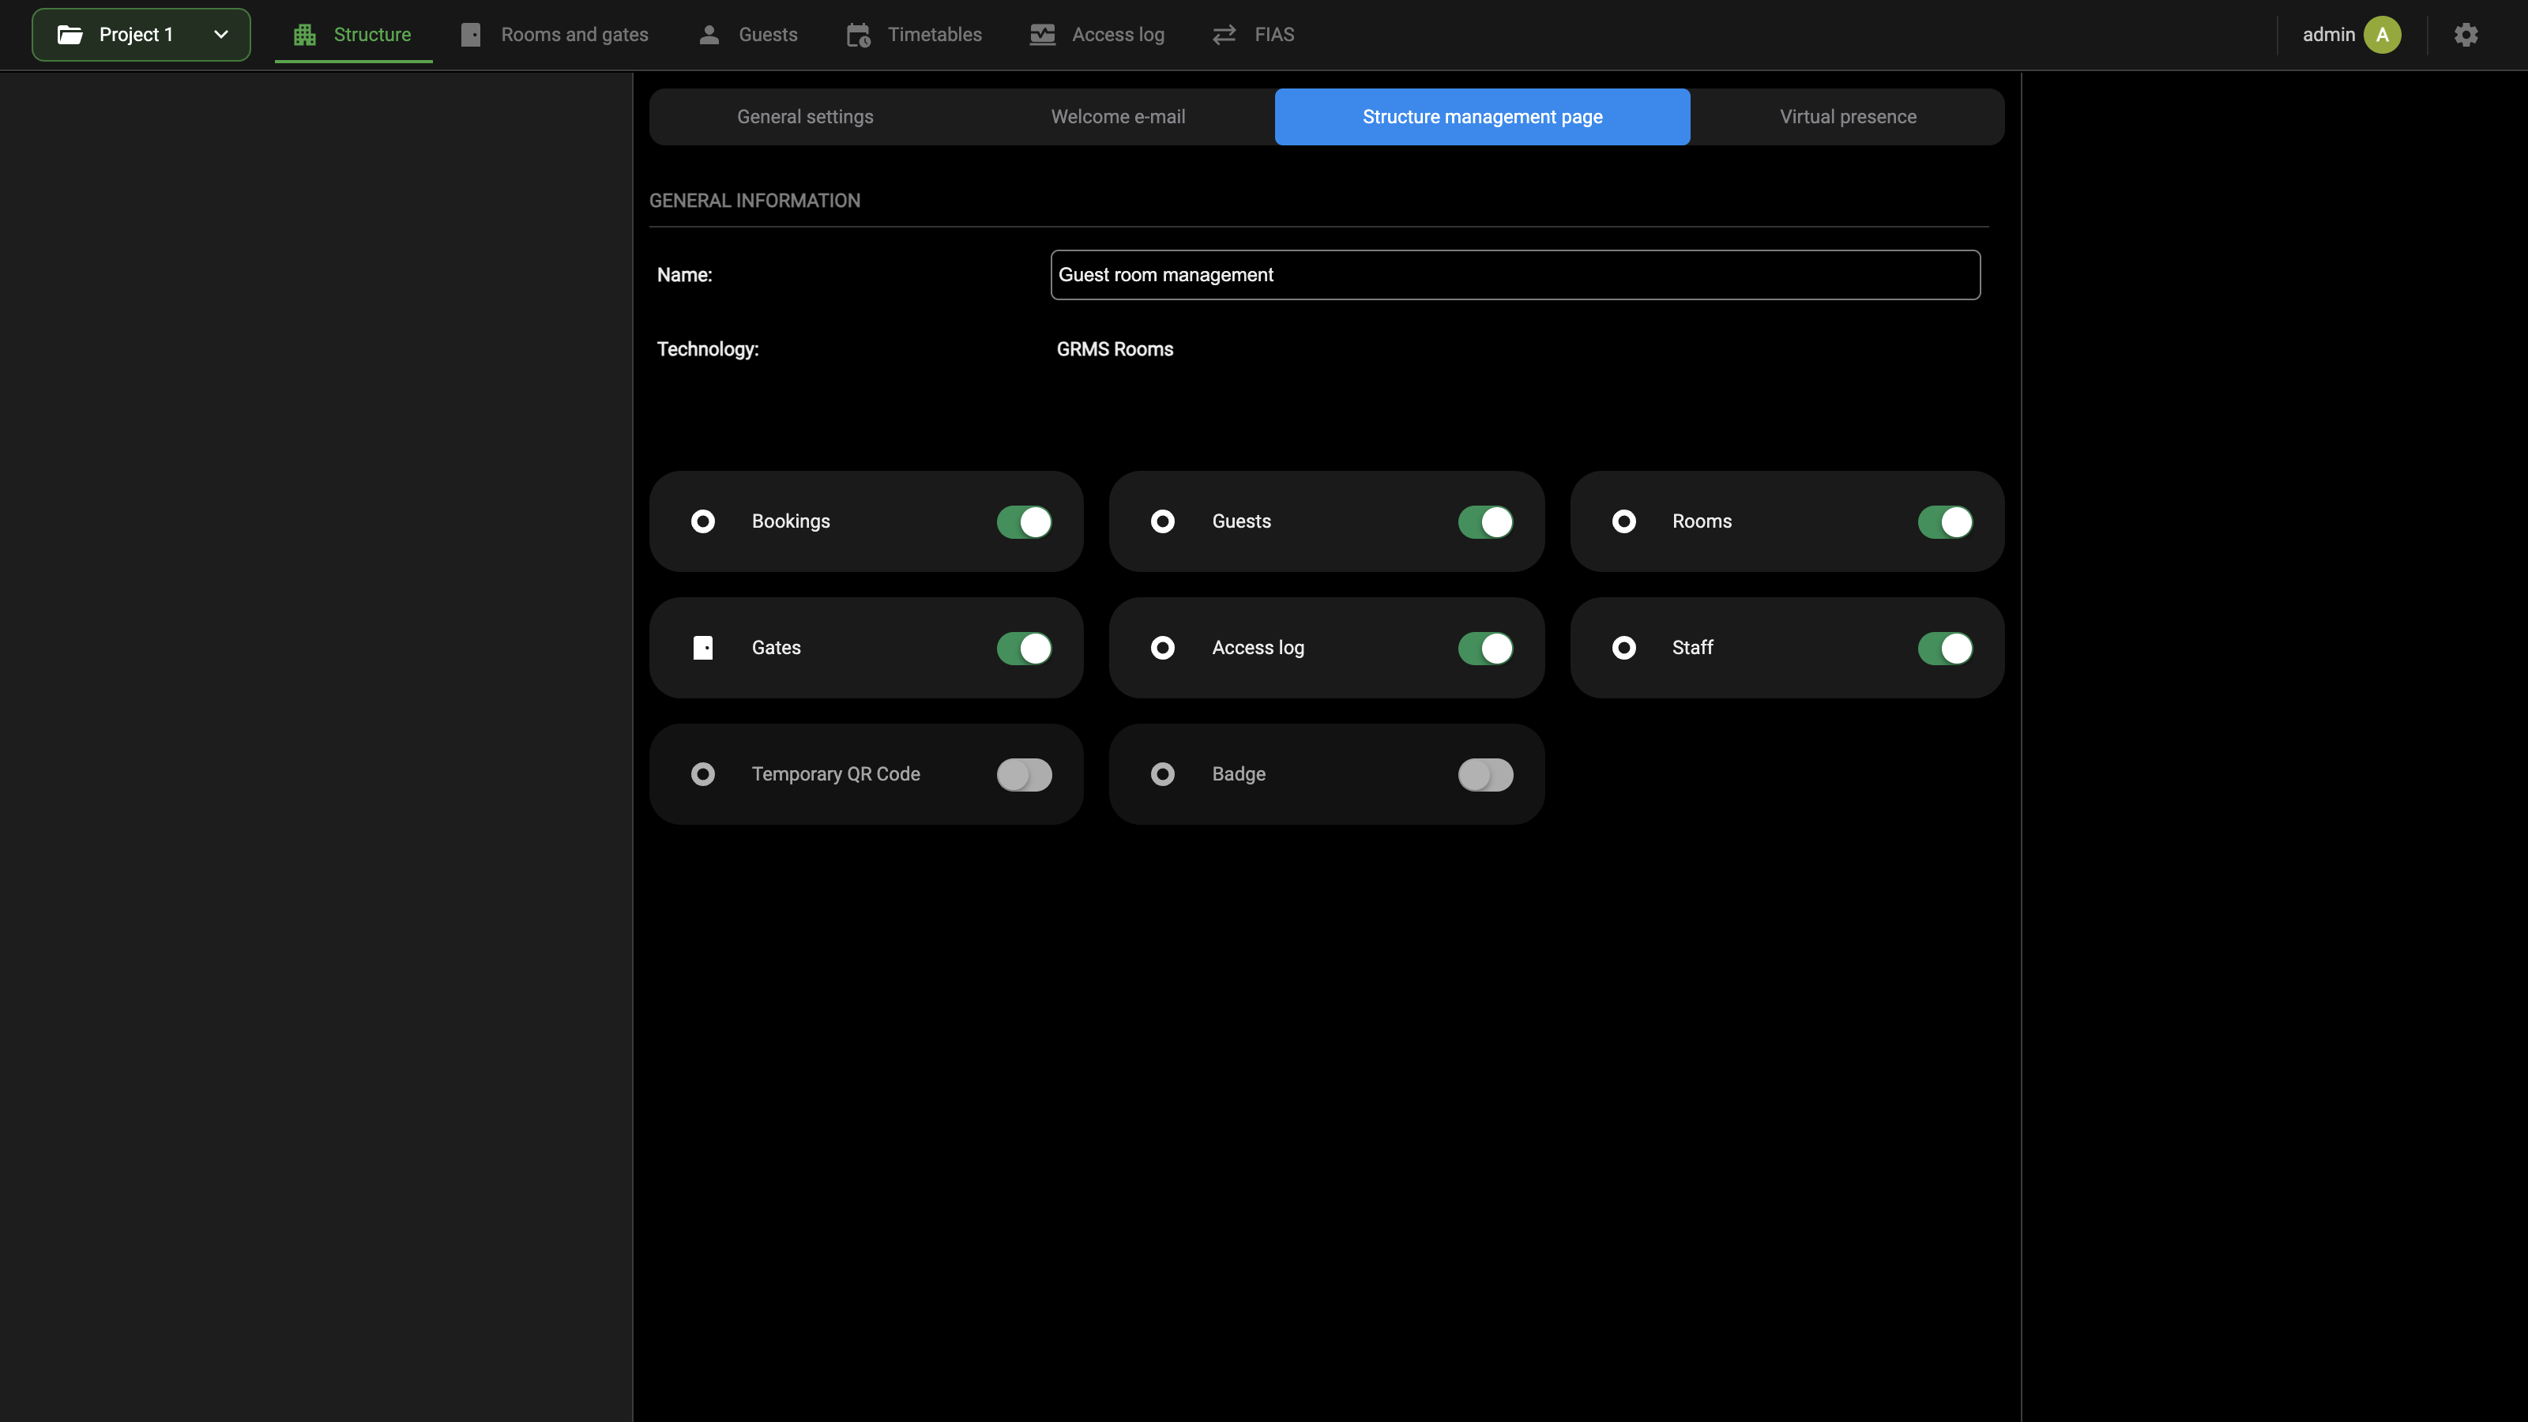2528x1422 pixels.
Task: Disable the Guests card toggle
Action: pos(1486,522)
